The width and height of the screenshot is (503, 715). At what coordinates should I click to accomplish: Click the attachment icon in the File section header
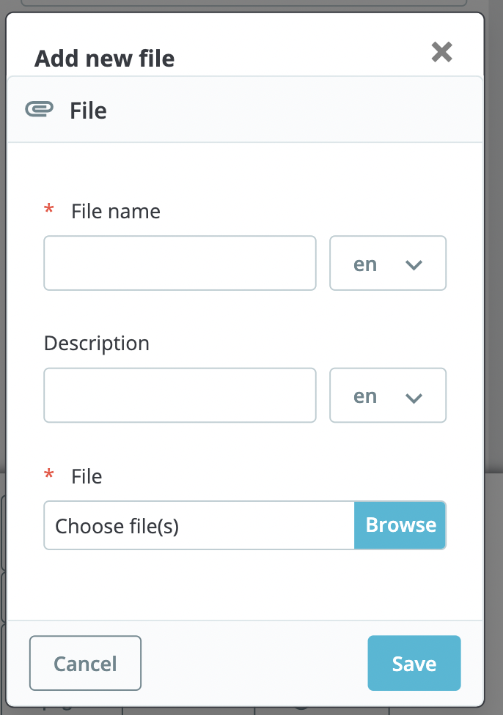tap(40, 108)
